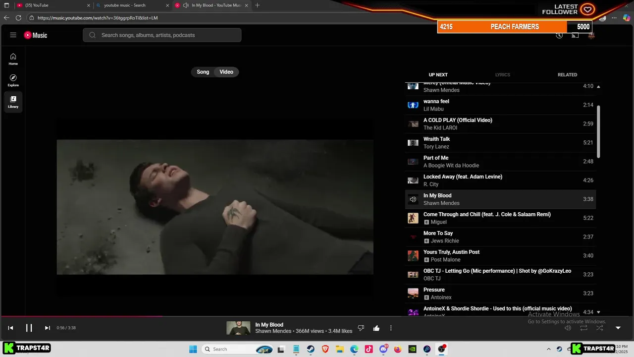Screen dimensions: 634x357
Task: Mute the In My Blood browser tab
Action: (186, 5)
